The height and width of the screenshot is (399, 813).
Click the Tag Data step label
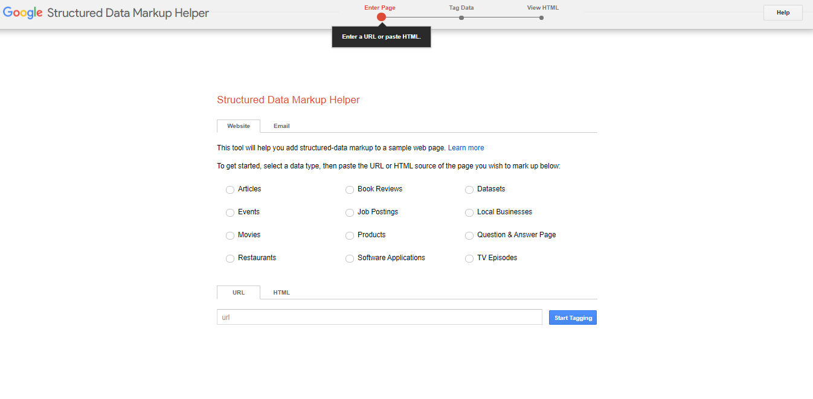click(461, 8)
